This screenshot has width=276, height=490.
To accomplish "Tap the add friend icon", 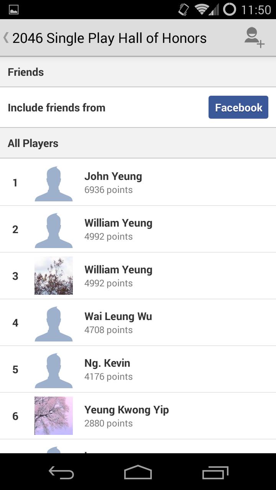I will (x=255, y=38).
